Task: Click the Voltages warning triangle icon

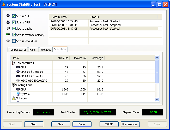Action: pyautogui.click(x=14, y=98)
